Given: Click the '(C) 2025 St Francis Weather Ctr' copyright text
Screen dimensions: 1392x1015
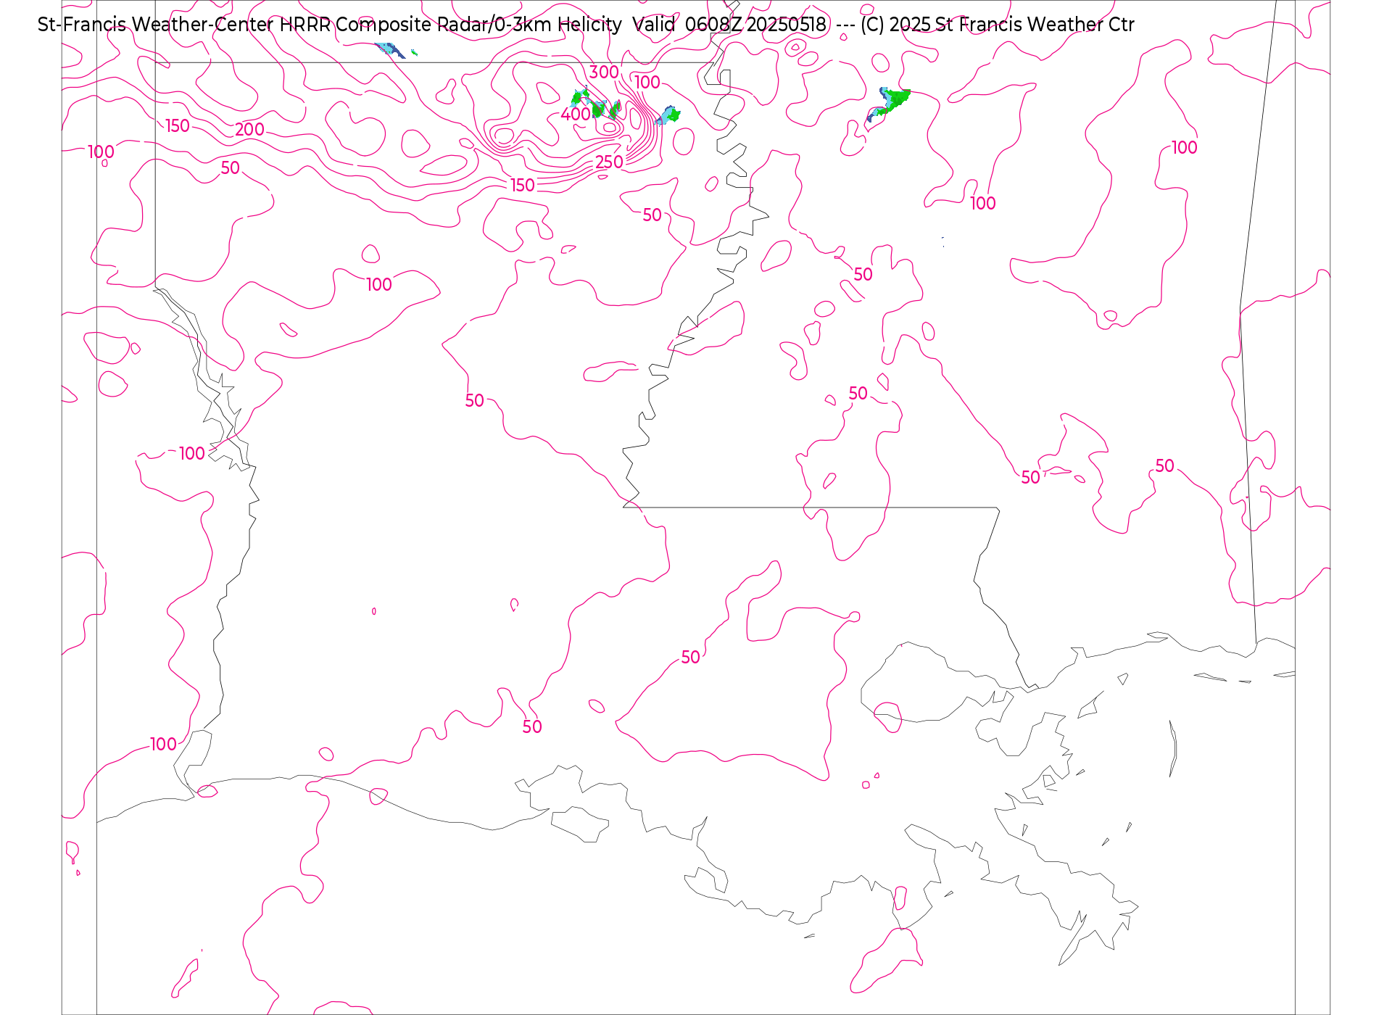Looking at the screenshot, I should (998, 25).
